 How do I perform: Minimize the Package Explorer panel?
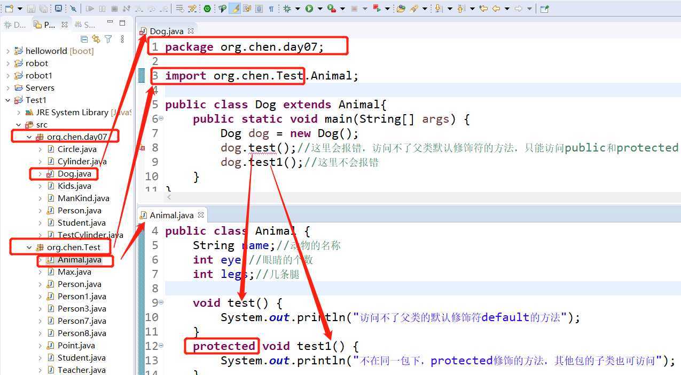click(x=110, y=22)
